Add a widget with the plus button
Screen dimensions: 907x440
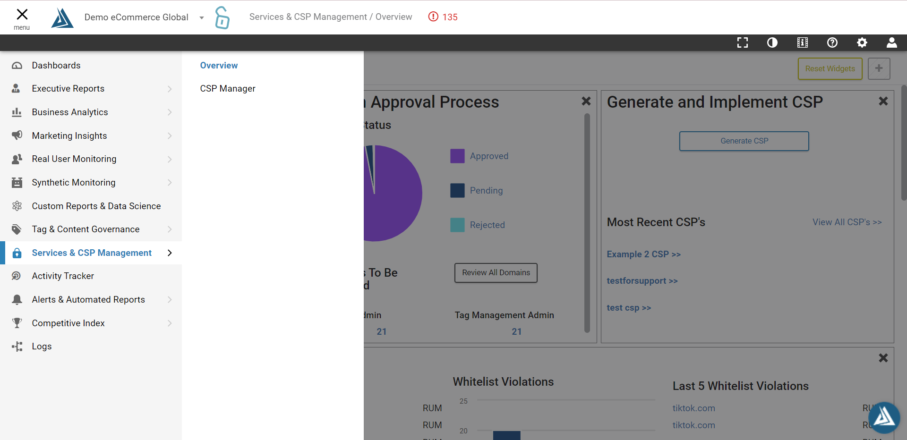879,68
